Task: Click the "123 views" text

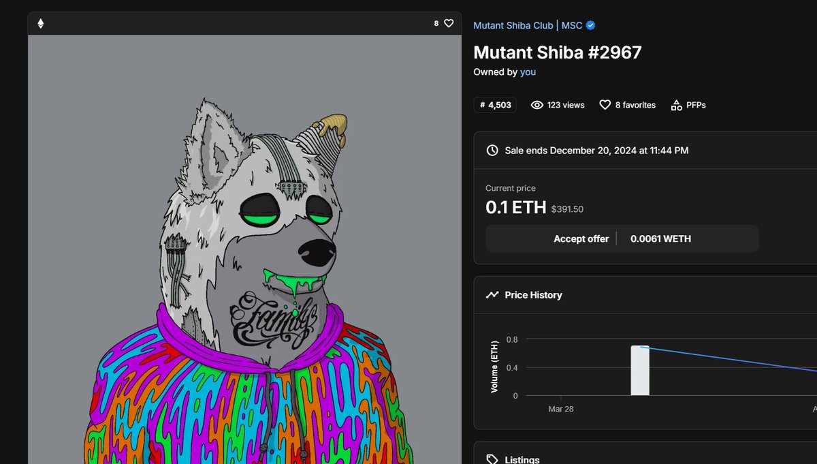Action: click(566, 105)
